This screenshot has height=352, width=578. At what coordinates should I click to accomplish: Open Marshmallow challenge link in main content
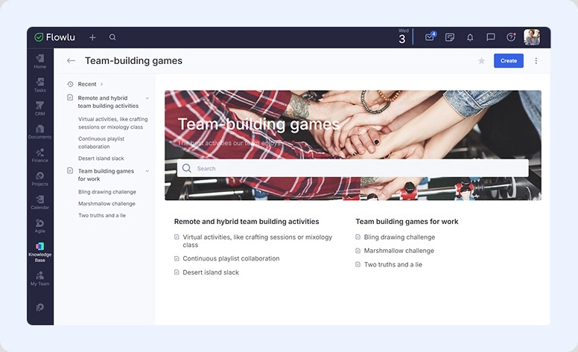click(x=398, y=251)
